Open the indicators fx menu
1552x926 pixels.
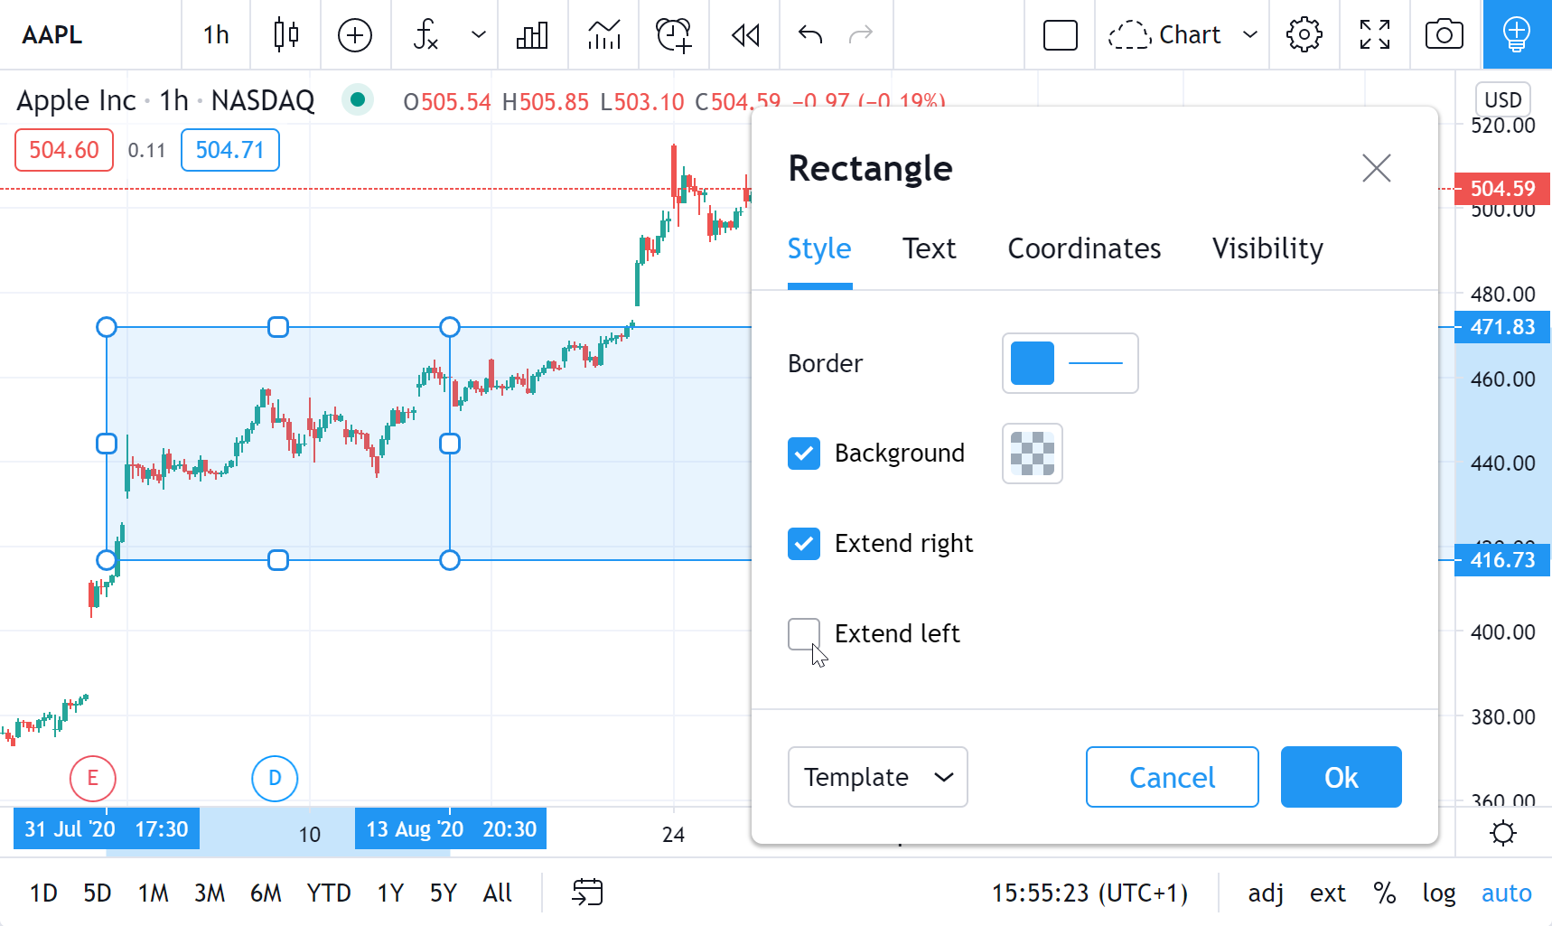pyautogui.click(x=425, y=35)
